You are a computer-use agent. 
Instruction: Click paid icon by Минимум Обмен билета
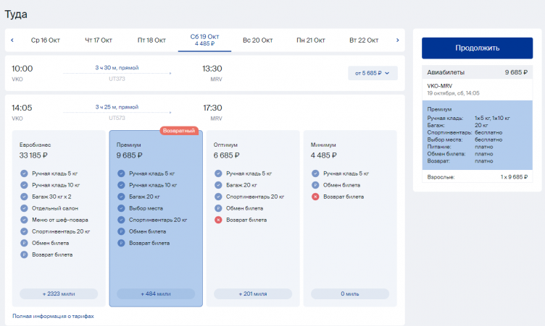[315, 185]
